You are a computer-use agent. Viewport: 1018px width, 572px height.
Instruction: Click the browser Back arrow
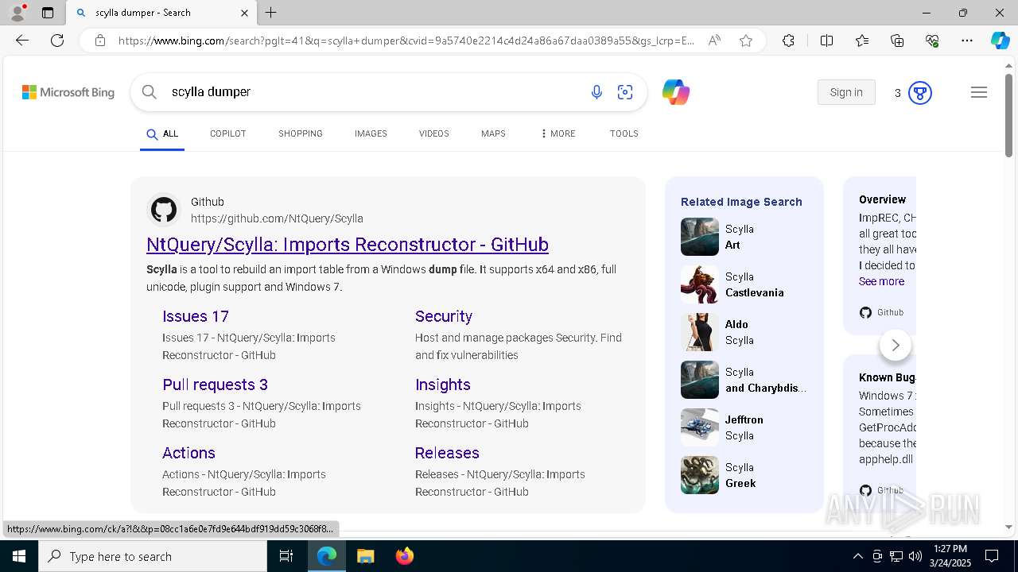[x=22, y=41]
